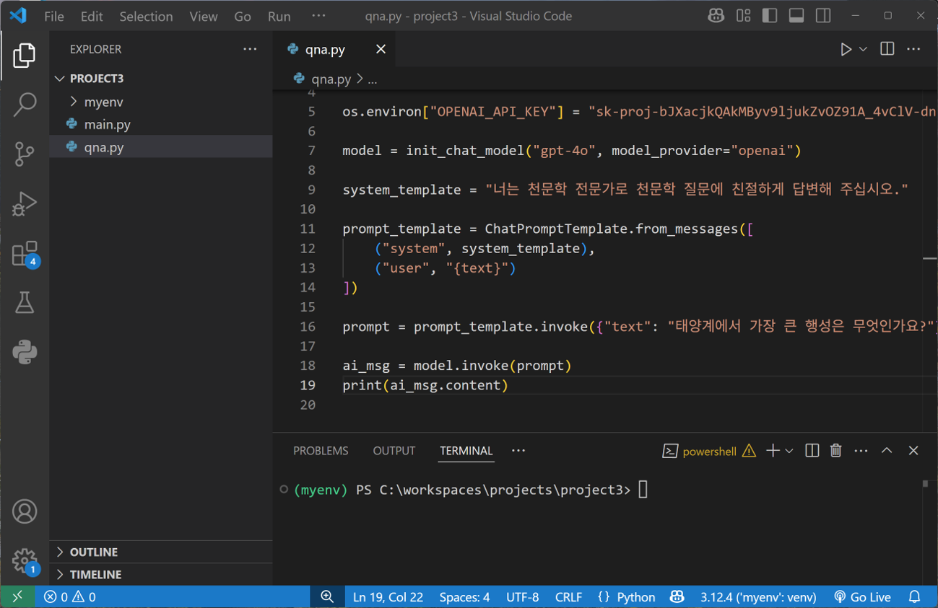Click the Run Python File play button
This screenshot has width=938, height=608.
(846, 50)
